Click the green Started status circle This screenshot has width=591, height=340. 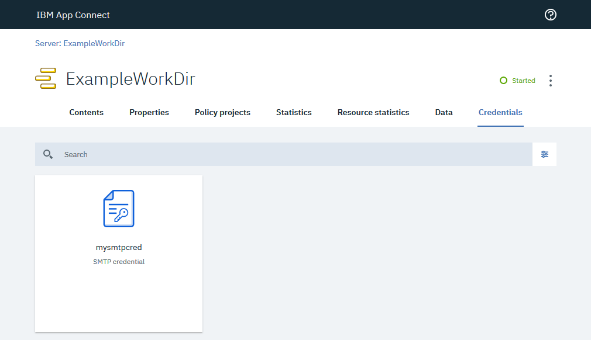pos(503,81)
